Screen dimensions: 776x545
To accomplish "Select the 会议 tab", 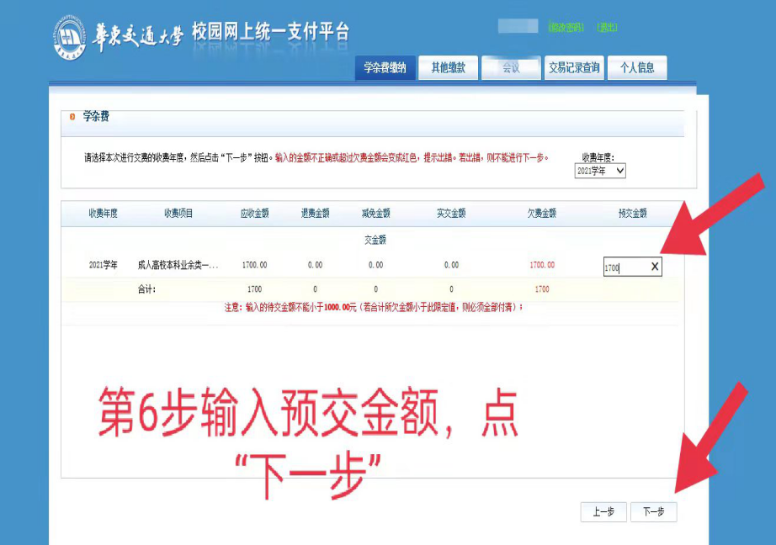I will (511, 68).
